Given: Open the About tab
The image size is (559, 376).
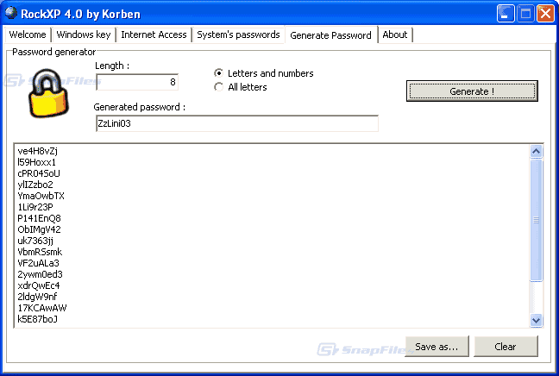Looking at the screenshot, I should 394,34.
